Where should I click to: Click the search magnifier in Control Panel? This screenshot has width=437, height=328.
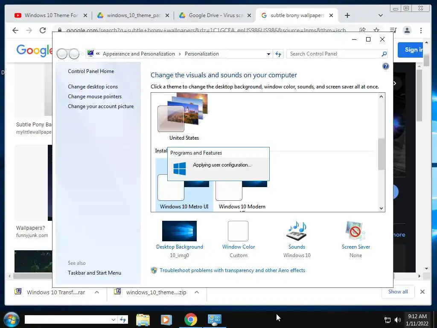(x=384, y=54)
